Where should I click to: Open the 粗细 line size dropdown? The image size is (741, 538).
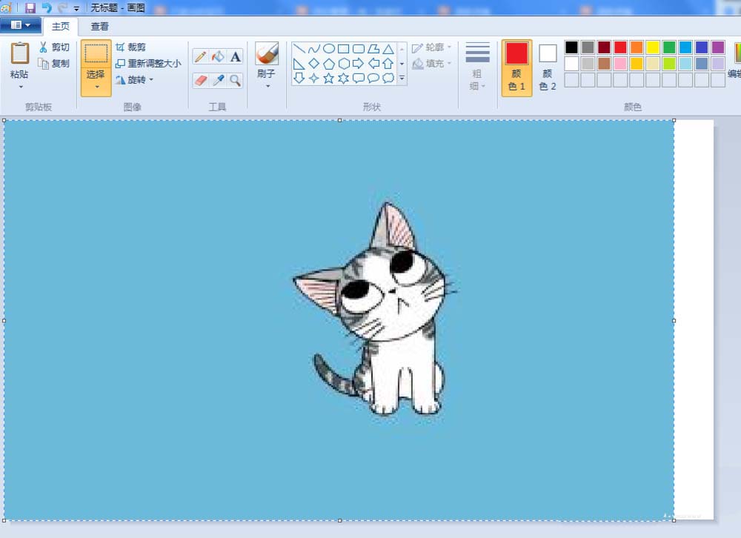(x=477, y=67)
